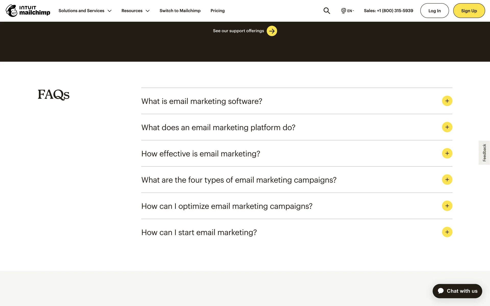Open the EN language selector
The height and width of the screenshot is (306, 490).
(350, 11)
